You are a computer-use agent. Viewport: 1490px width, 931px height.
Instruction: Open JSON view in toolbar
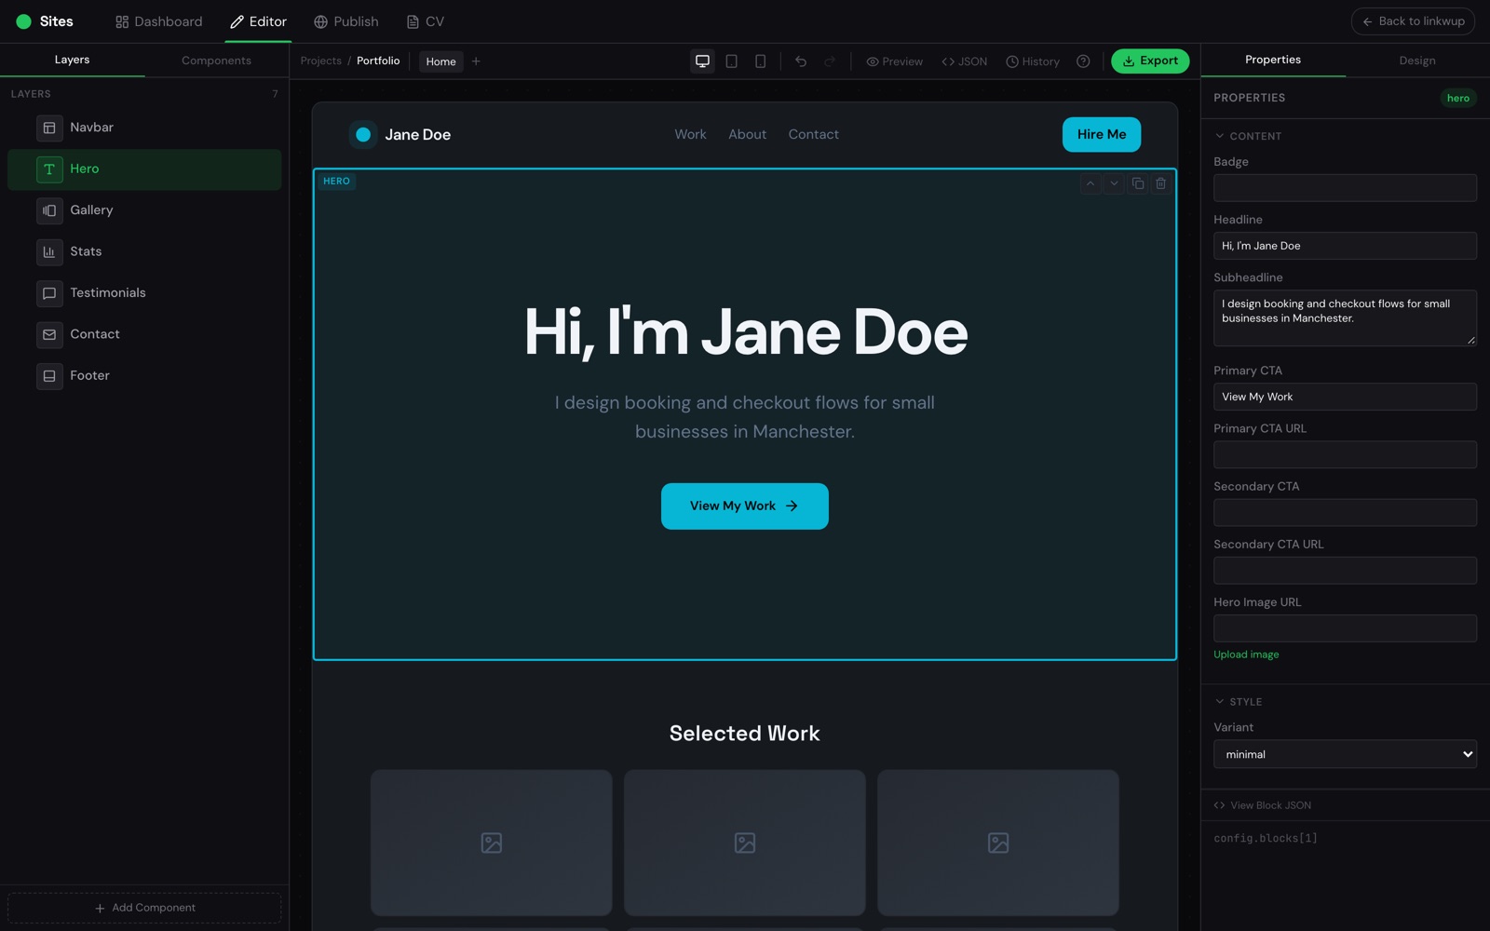coord(965,61)
